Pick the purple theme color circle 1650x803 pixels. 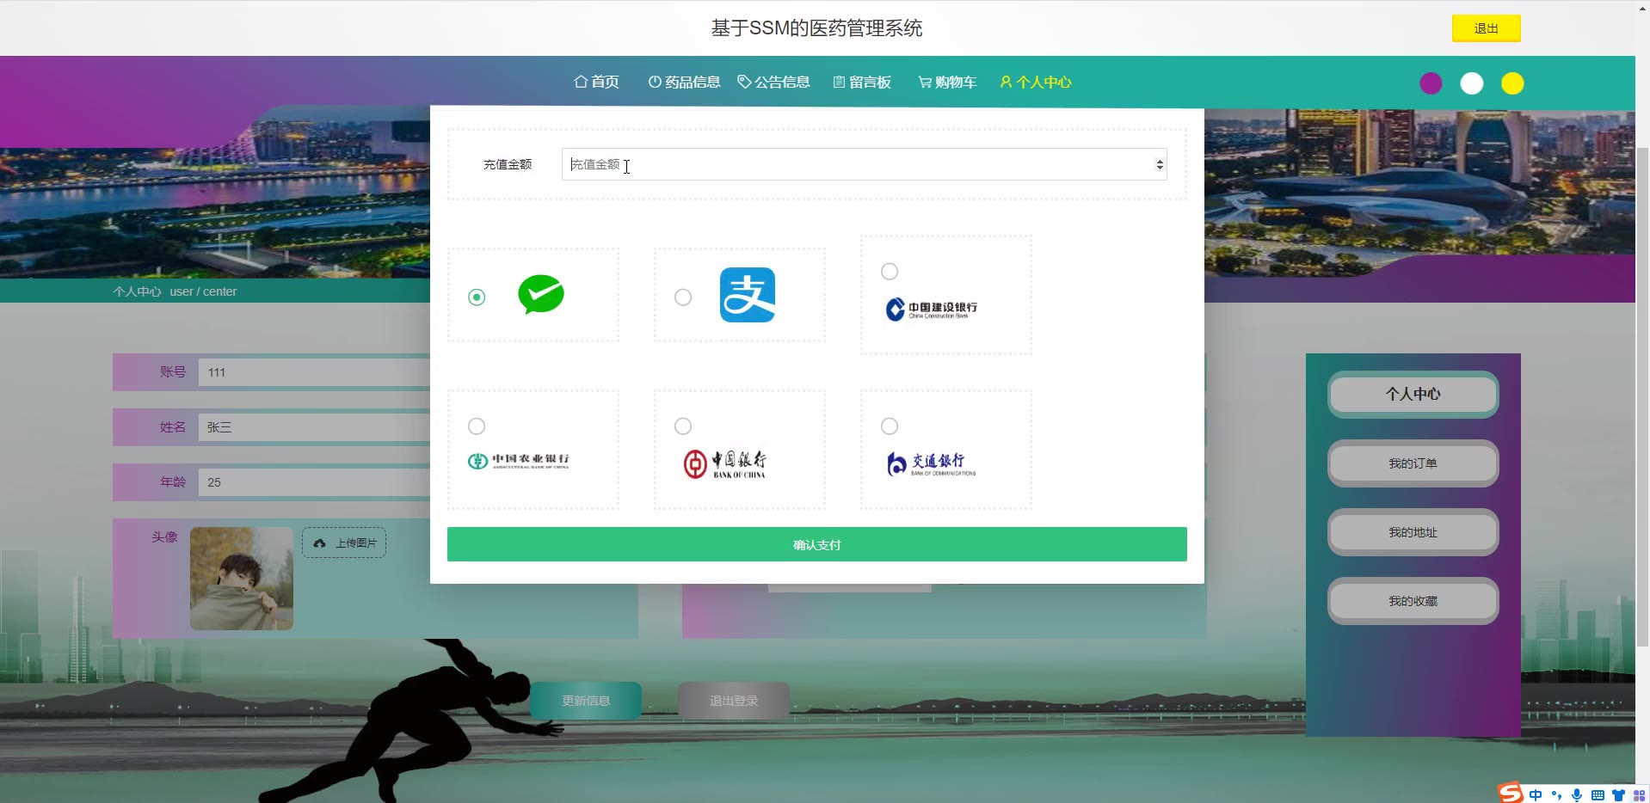1431,83
